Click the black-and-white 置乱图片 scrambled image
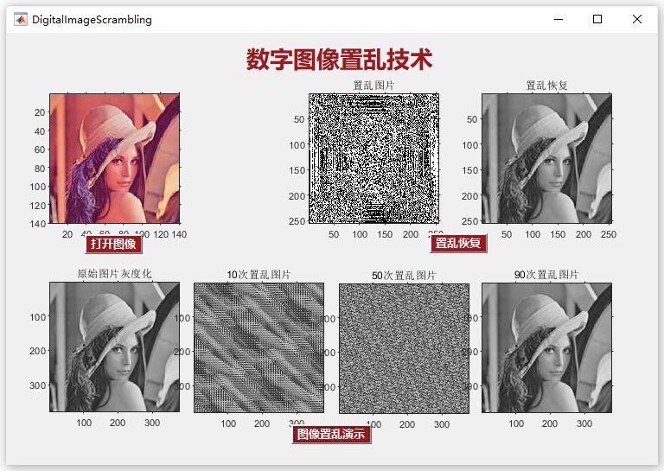The width and height of the screenshot is (664, 471). [x=373, y=158]
